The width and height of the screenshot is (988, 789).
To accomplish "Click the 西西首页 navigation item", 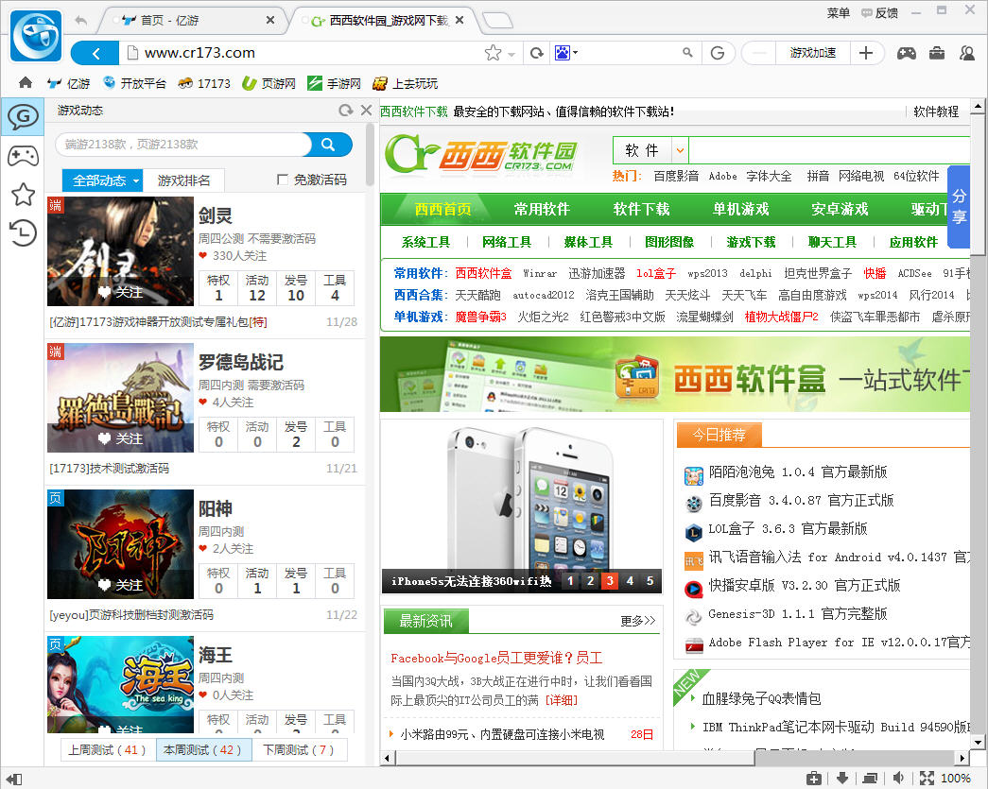I will point(443,209).
